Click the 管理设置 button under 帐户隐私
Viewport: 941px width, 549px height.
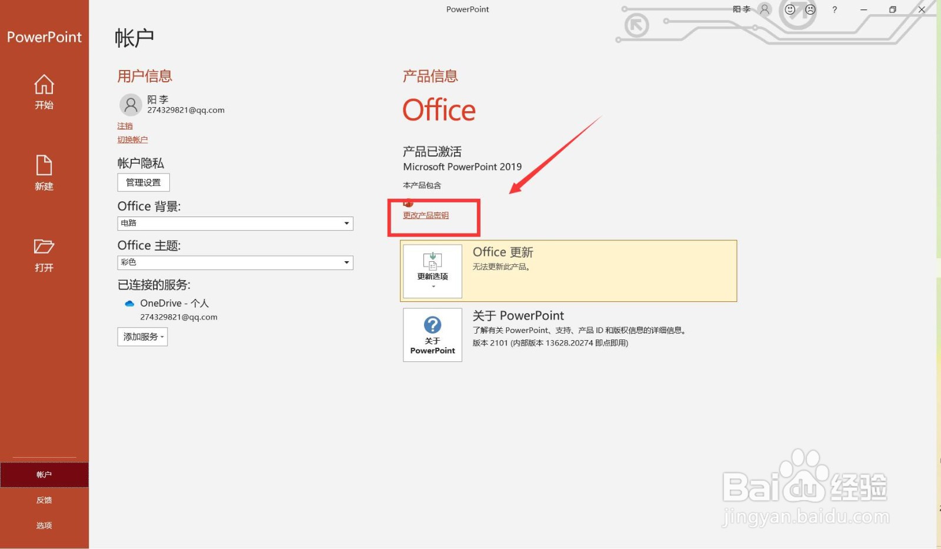click(x=144, y=182)
